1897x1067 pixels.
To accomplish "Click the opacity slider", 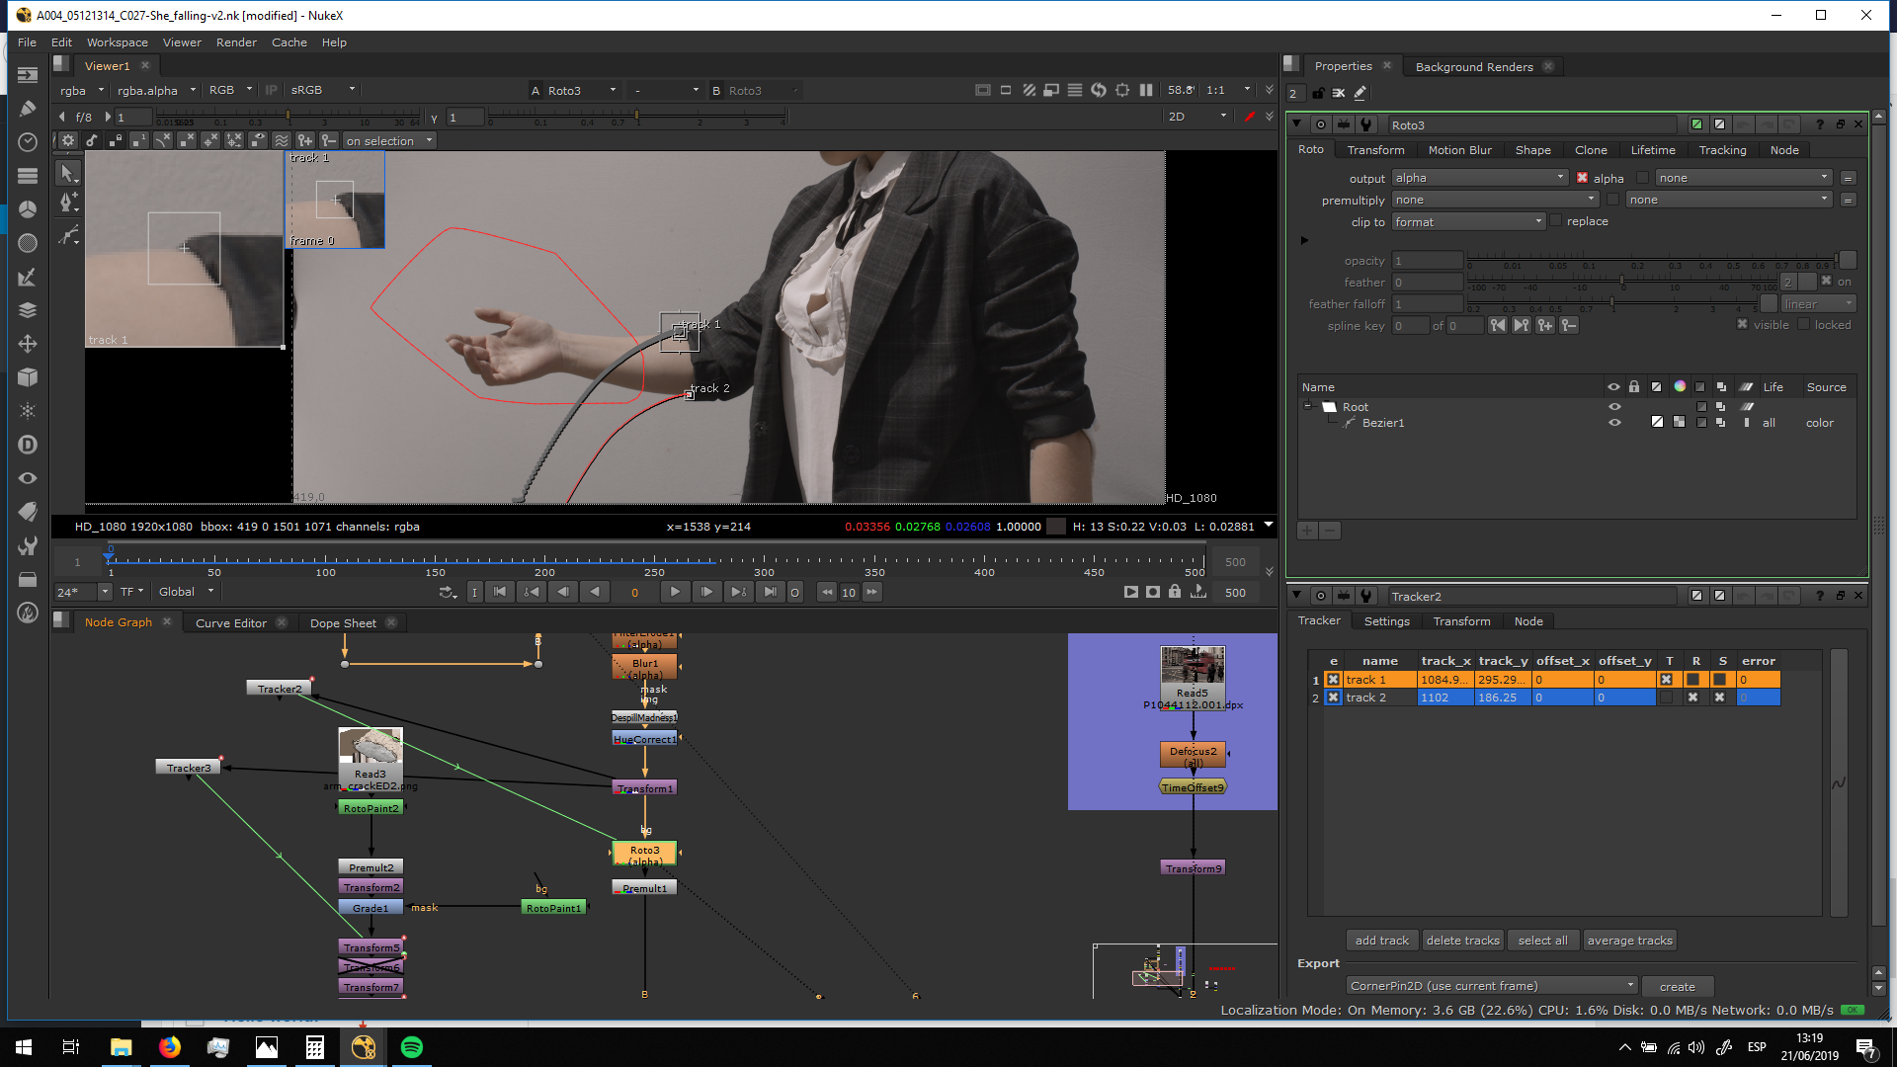I will point(1650,261).
